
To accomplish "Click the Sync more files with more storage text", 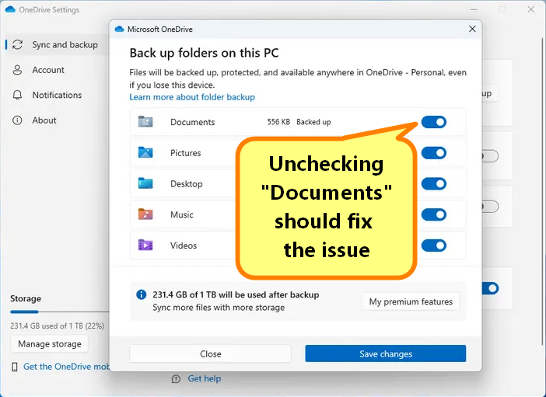I will (x=219, y=308).
